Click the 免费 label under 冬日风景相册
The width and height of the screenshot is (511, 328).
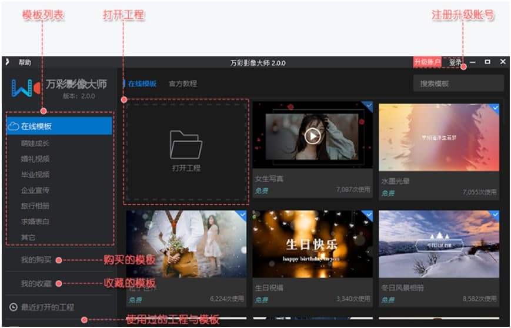click(388, 300)
